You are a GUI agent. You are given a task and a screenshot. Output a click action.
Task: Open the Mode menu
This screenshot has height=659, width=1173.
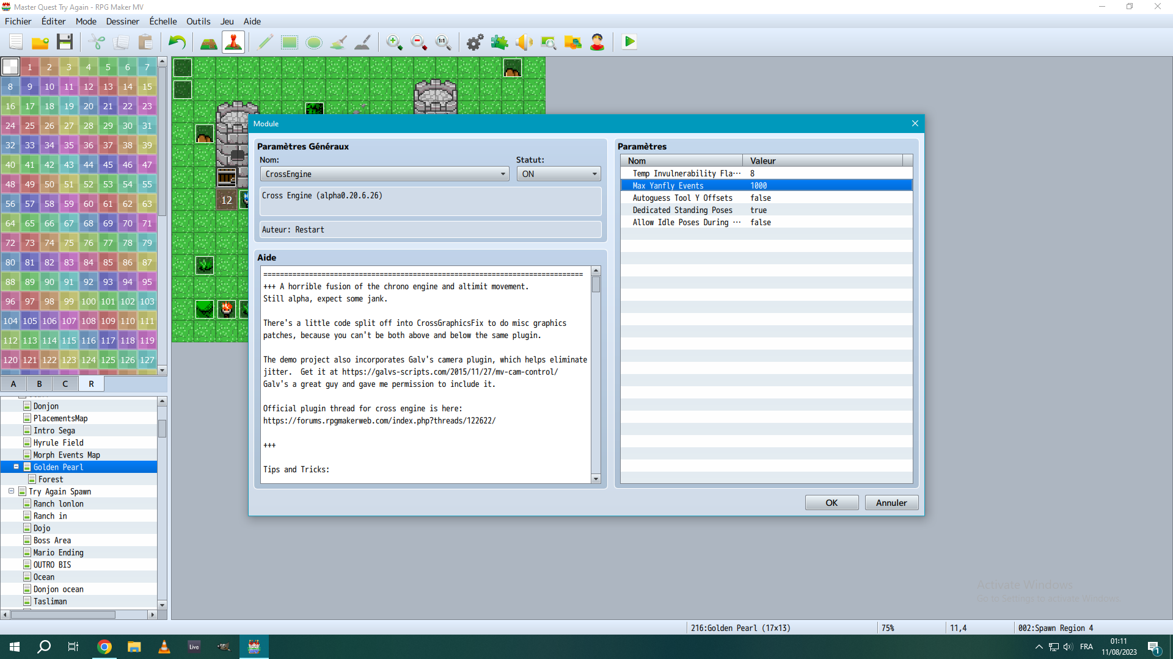(86, 21)
